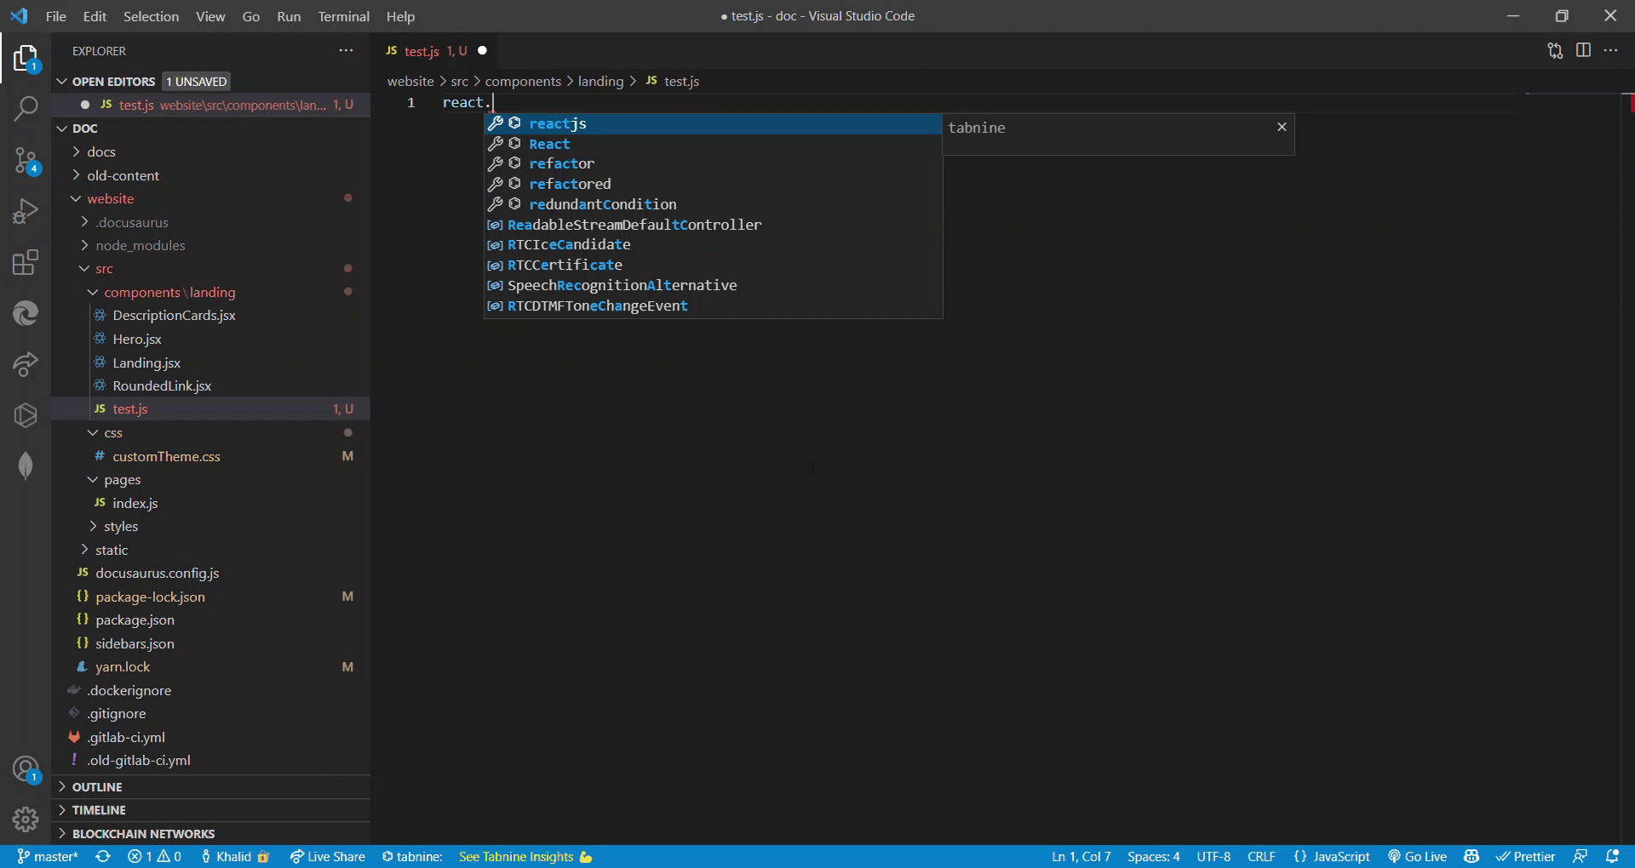Click Go Live in the status bar
The image size is (1635, 868).
1418,856
